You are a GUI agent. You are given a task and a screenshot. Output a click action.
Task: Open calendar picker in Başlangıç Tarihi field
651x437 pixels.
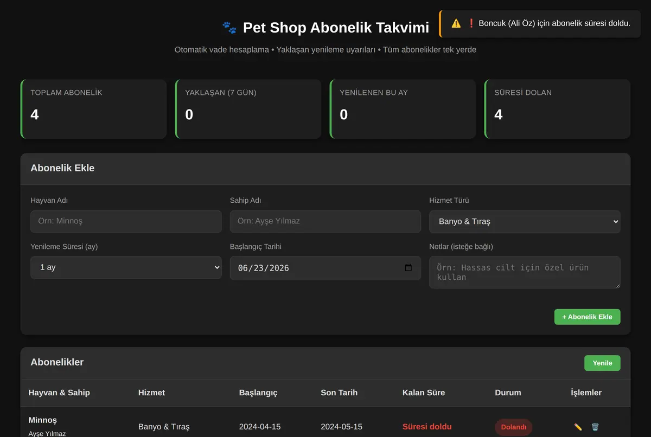pos(409,268)
